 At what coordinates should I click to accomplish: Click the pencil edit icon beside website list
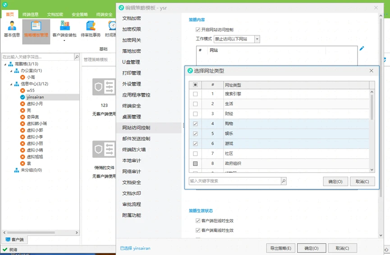click(362, 48)
